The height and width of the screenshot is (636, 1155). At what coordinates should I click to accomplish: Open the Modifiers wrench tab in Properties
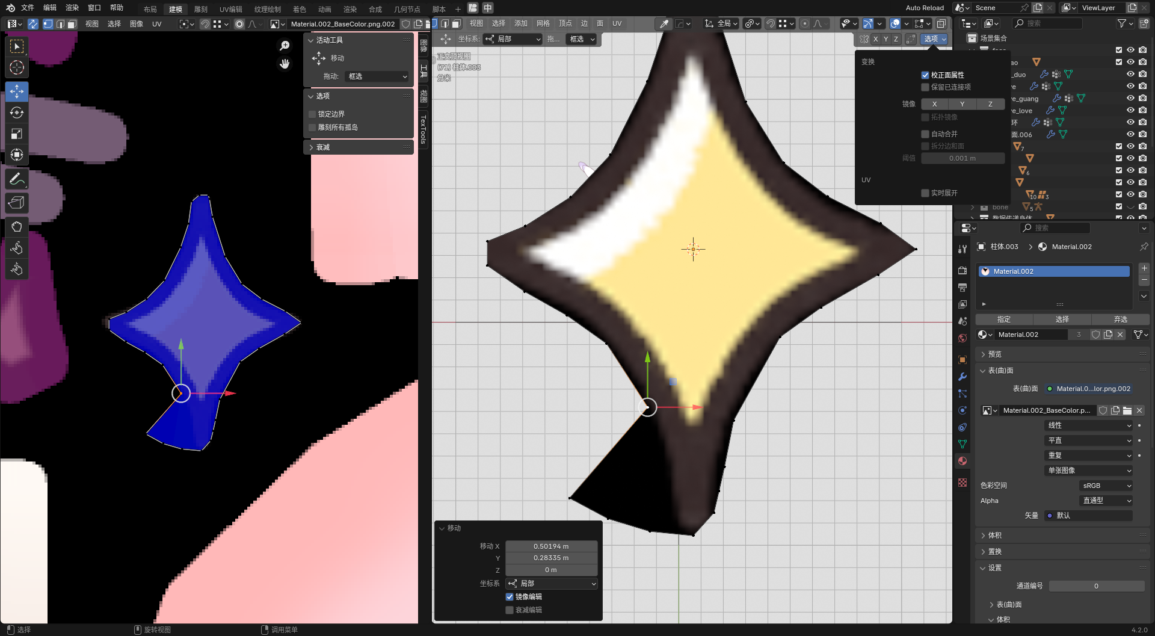(x=962, y=377)
